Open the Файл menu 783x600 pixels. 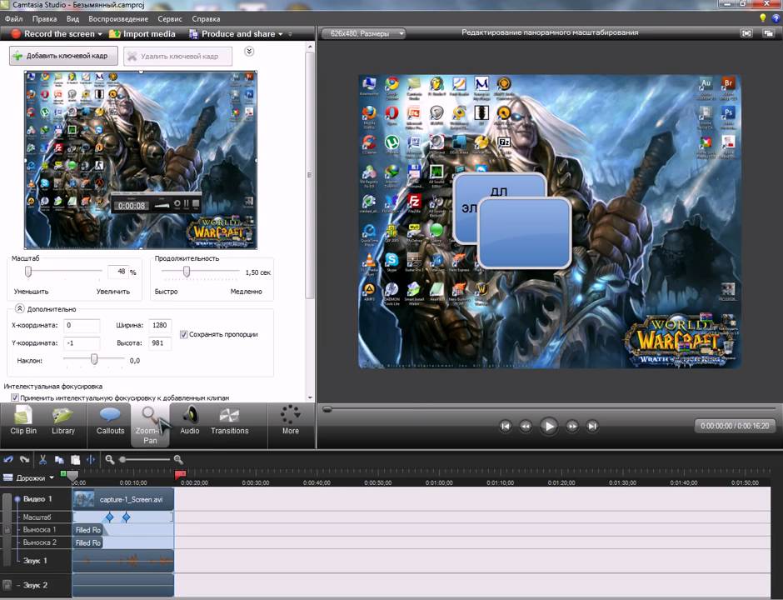coord(13,19)
